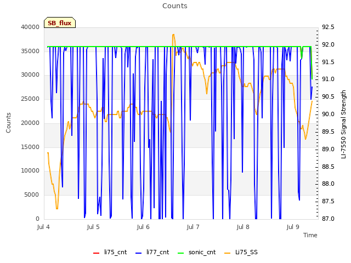This screenshot has width=351, height=263.
Task: Click the 92.0 right axis tick label
Action: (x=328, y=45)
